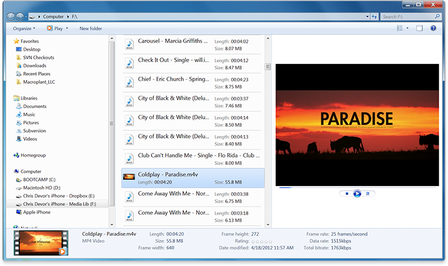448x266 pixels.
Task: Click file list scrollbar thumb
Action: (x=268, y=67)
